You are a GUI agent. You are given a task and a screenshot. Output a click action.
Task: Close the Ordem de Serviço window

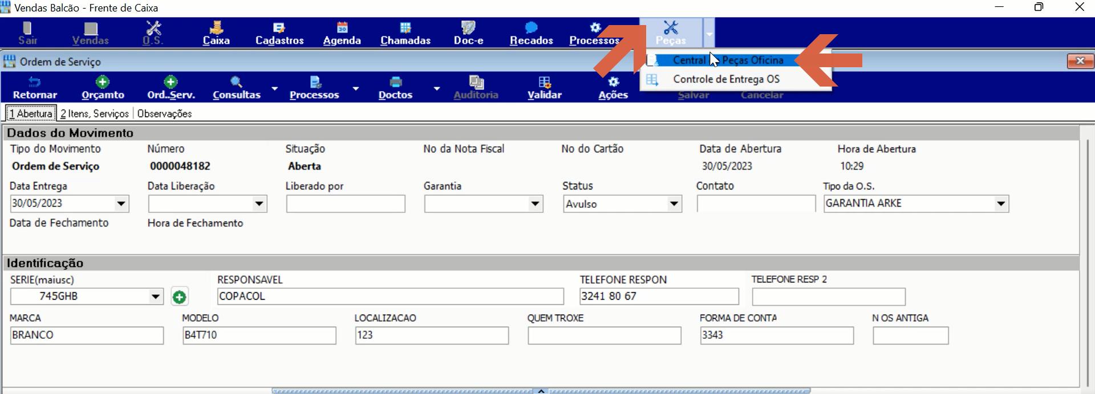tap(1080, 61)
